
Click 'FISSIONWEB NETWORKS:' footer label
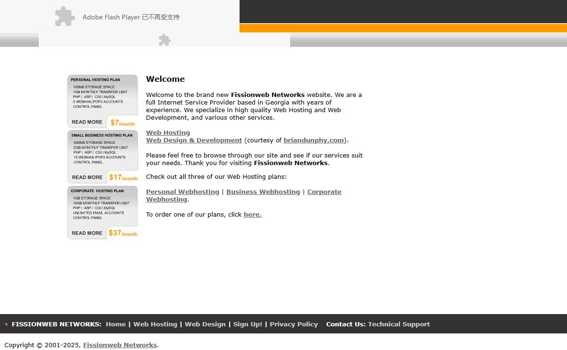[x=57, y=324]
